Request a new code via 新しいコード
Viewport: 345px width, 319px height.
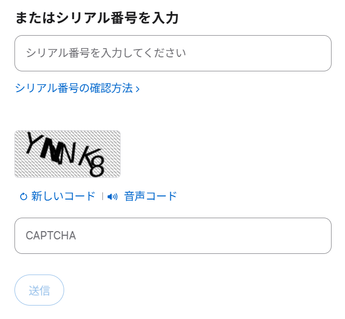point(63,196)
